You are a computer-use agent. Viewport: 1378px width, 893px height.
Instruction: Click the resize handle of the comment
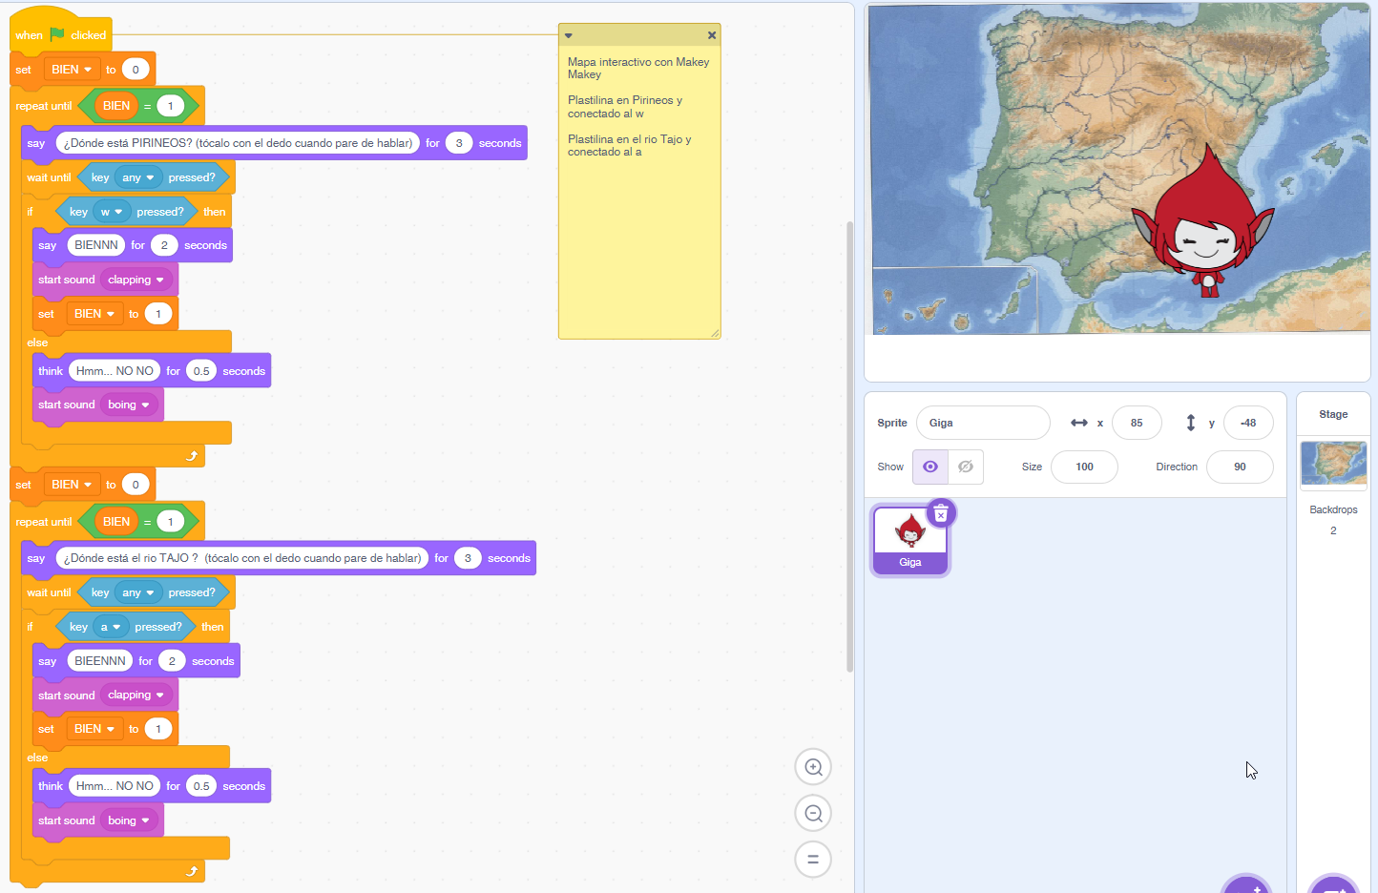[x=715, y=333]
